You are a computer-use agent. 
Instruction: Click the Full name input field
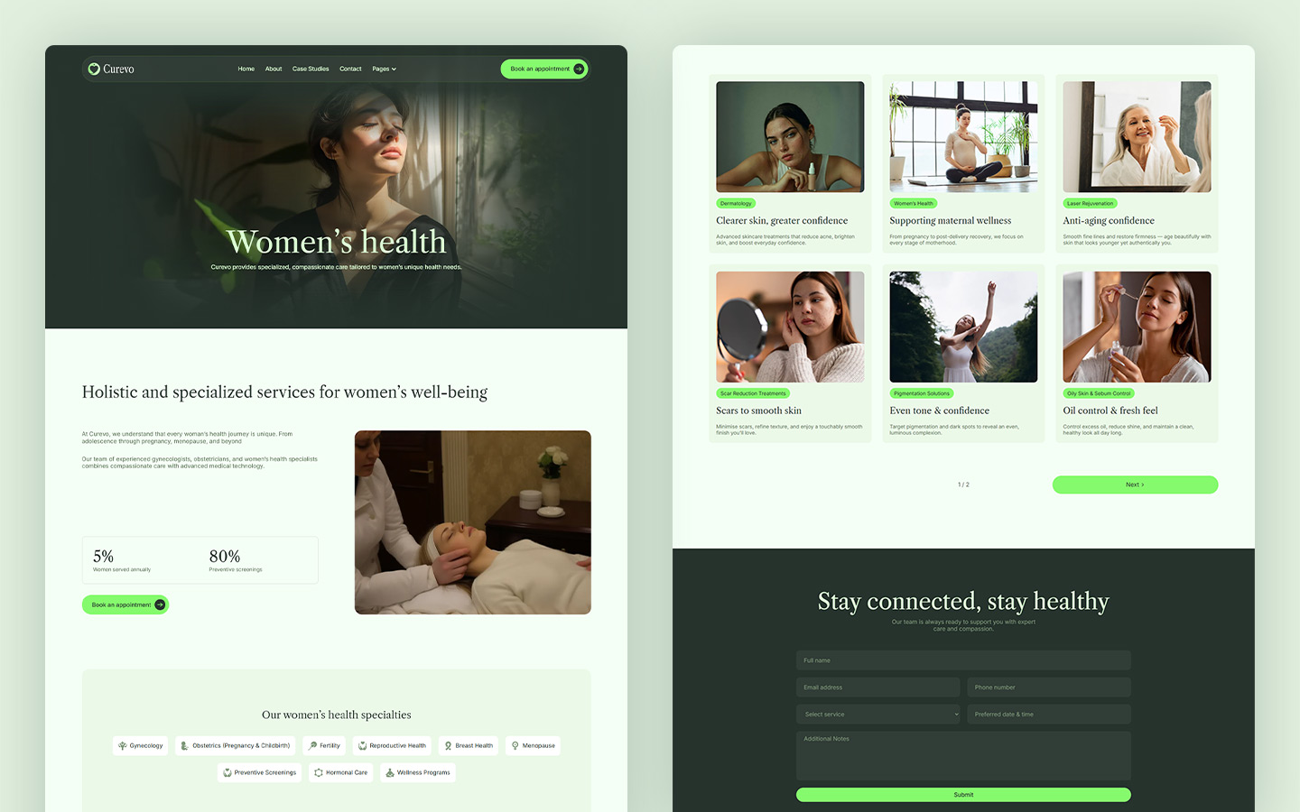962,660
